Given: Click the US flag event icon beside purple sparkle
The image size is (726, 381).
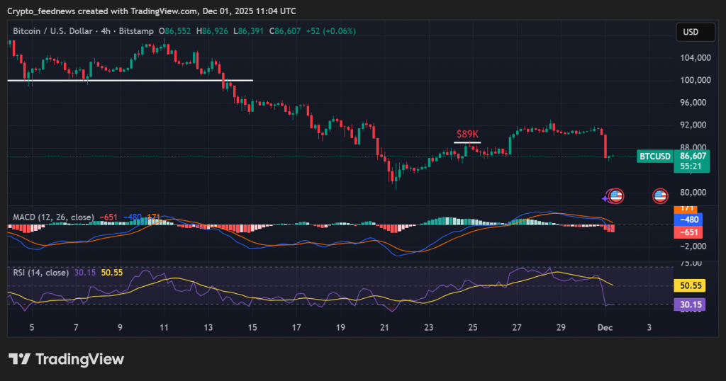Looking at the screenshot, I should coord(616,196).
